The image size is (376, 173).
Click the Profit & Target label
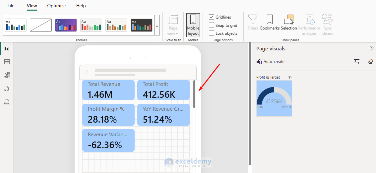[268, 77]
